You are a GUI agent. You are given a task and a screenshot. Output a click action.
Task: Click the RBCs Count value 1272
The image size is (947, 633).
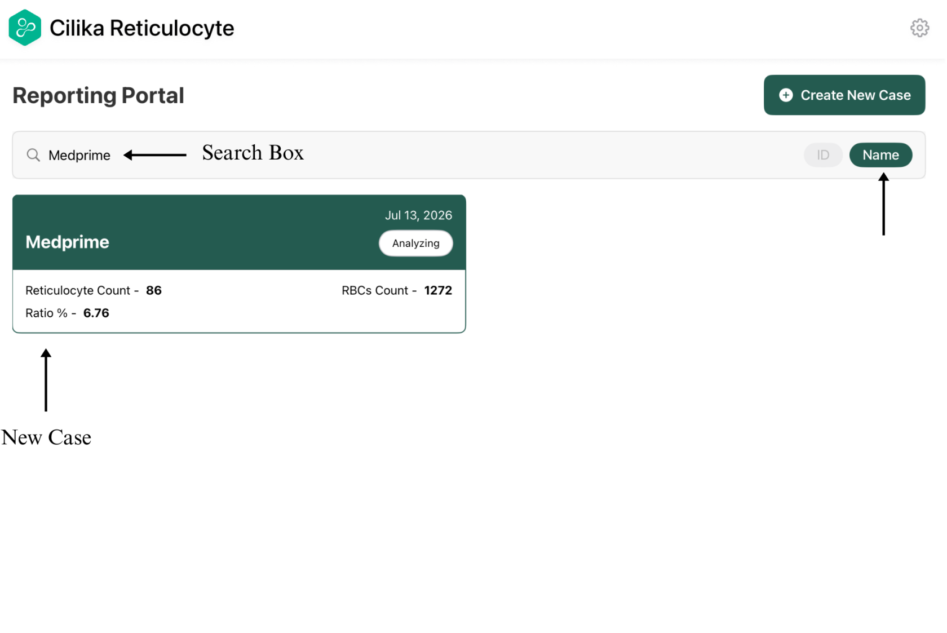click(x=438, y=290)
